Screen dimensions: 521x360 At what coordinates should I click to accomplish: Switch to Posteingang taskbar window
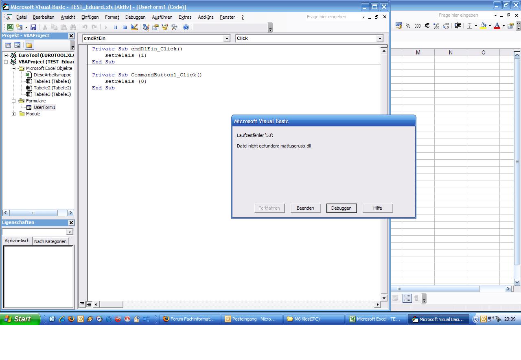click(x=252, y=319)
